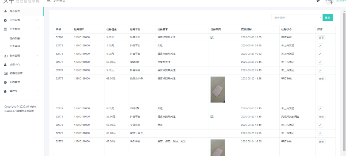Expand the 平台设置 submenu chevron

(x=38, y=20)
